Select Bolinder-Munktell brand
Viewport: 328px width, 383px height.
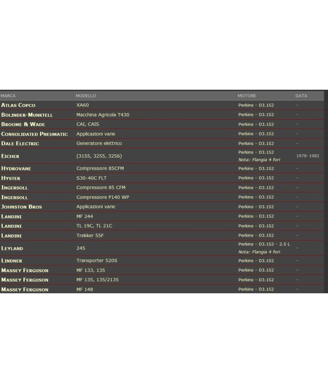click(x=27, y=115)
